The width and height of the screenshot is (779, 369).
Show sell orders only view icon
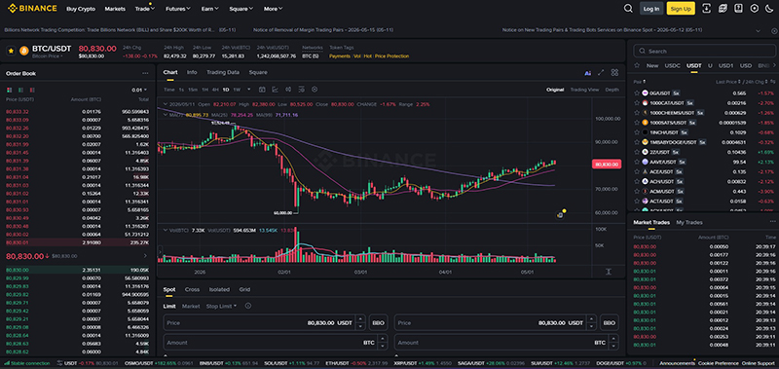[x=32, y=90]
